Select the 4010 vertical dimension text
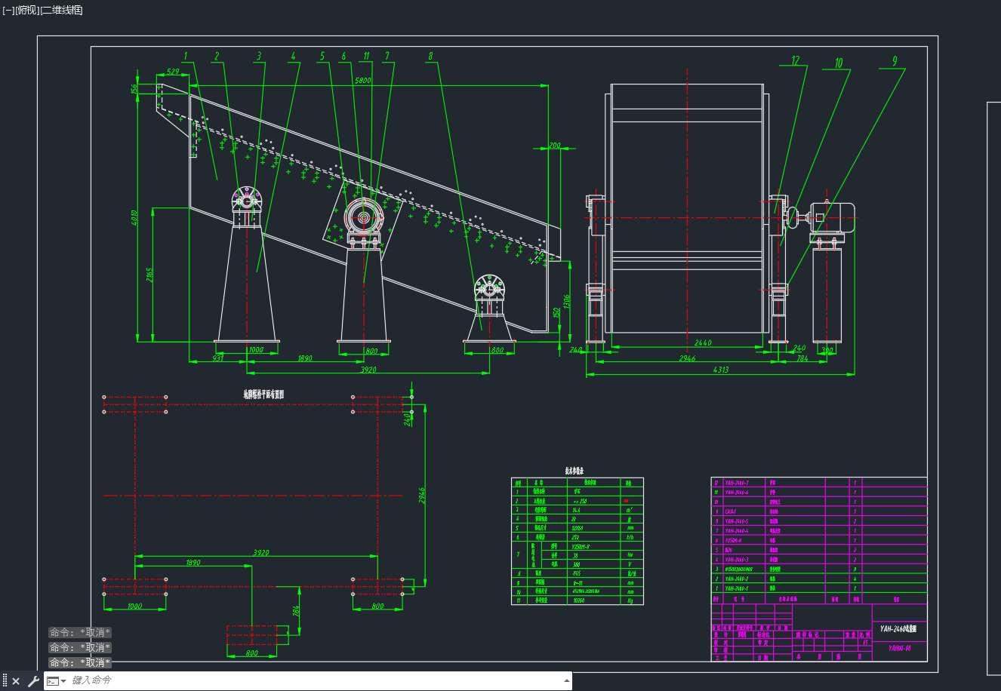Image resolution: width=1001 pixels, height=691 pixels. pos(134,220)
